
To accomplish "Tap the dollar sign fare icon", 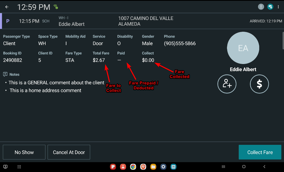I will click(259, 84).
